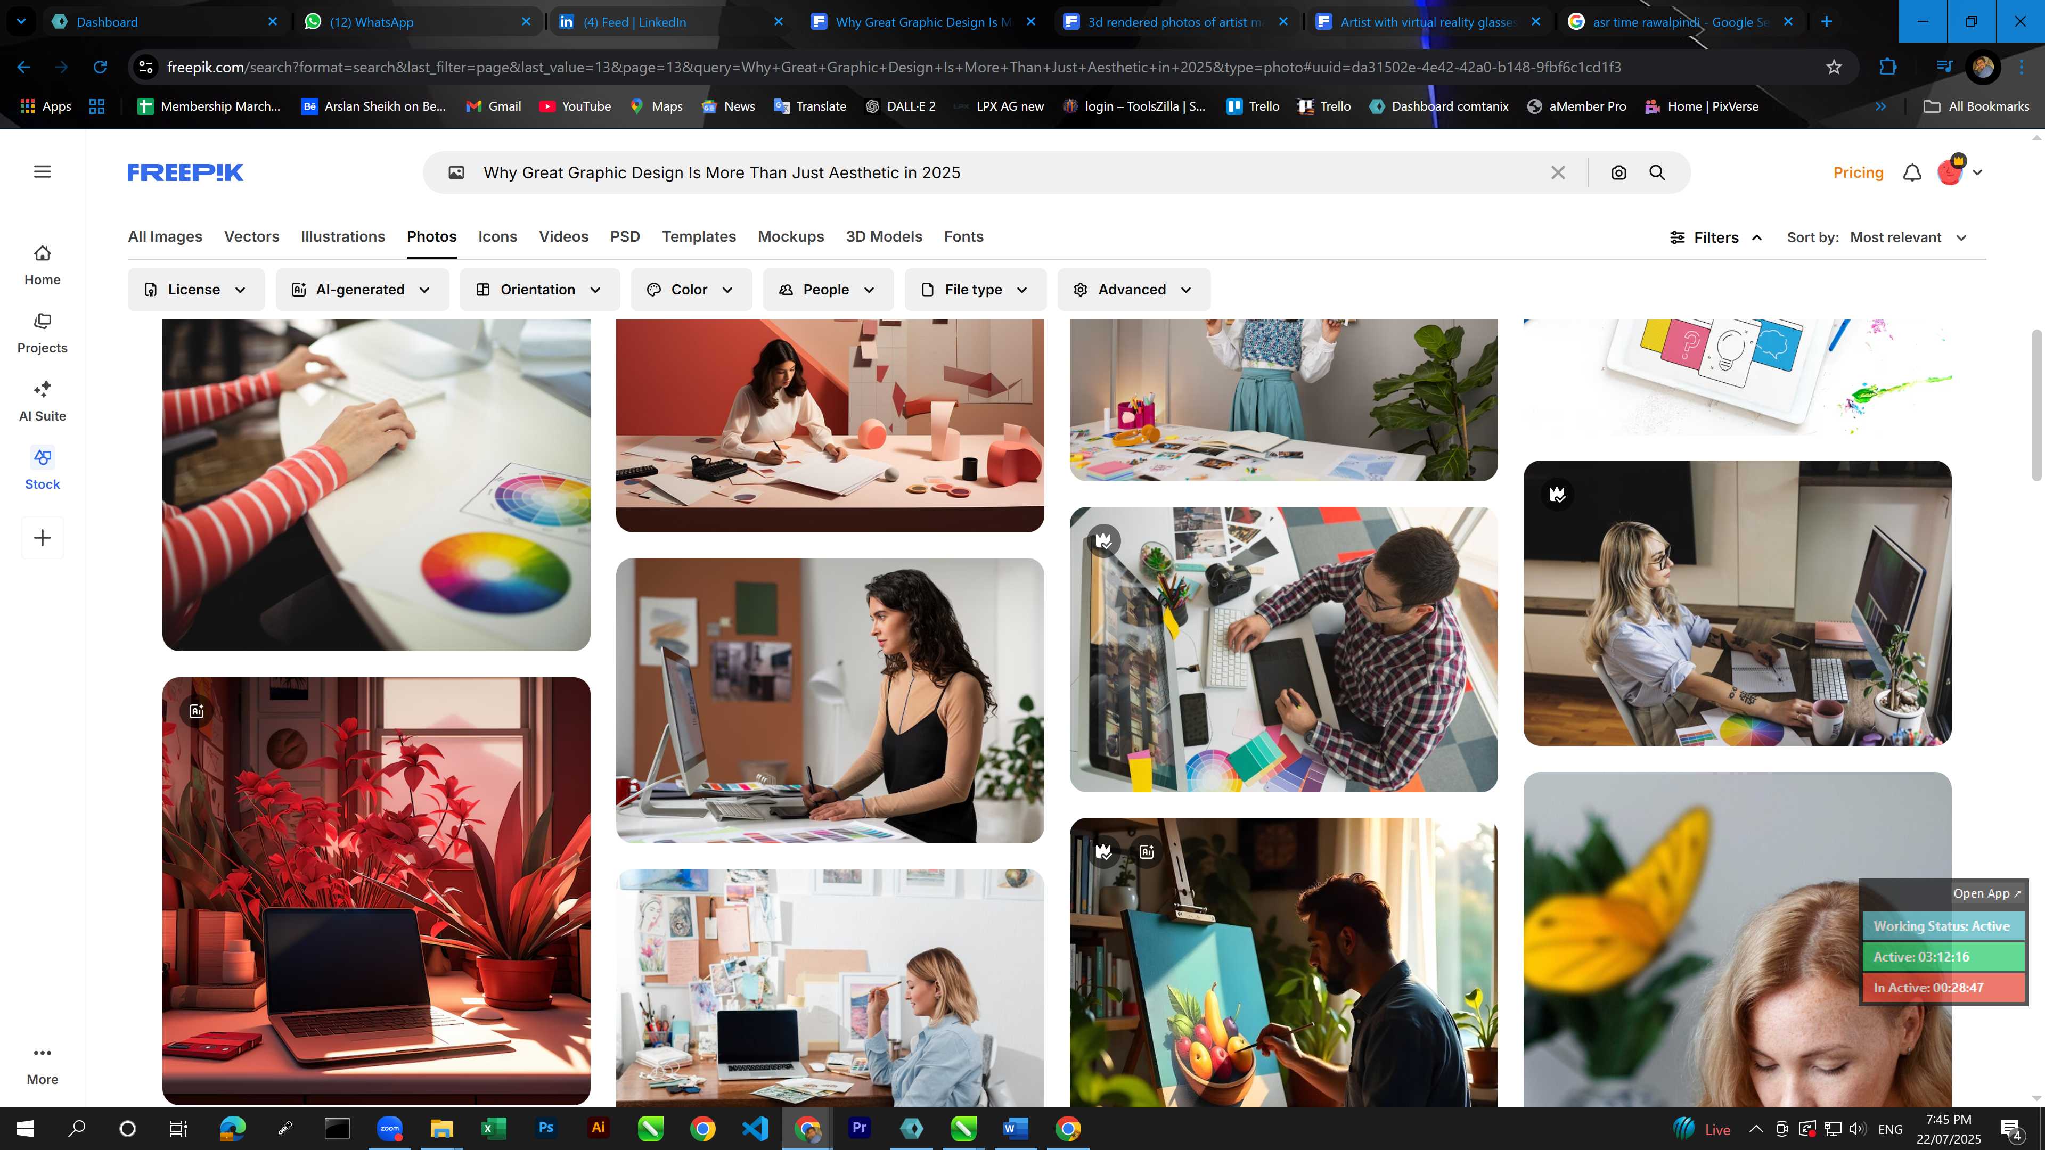Open the hamburger menu in Freepik sidebar

click(42, 171)
